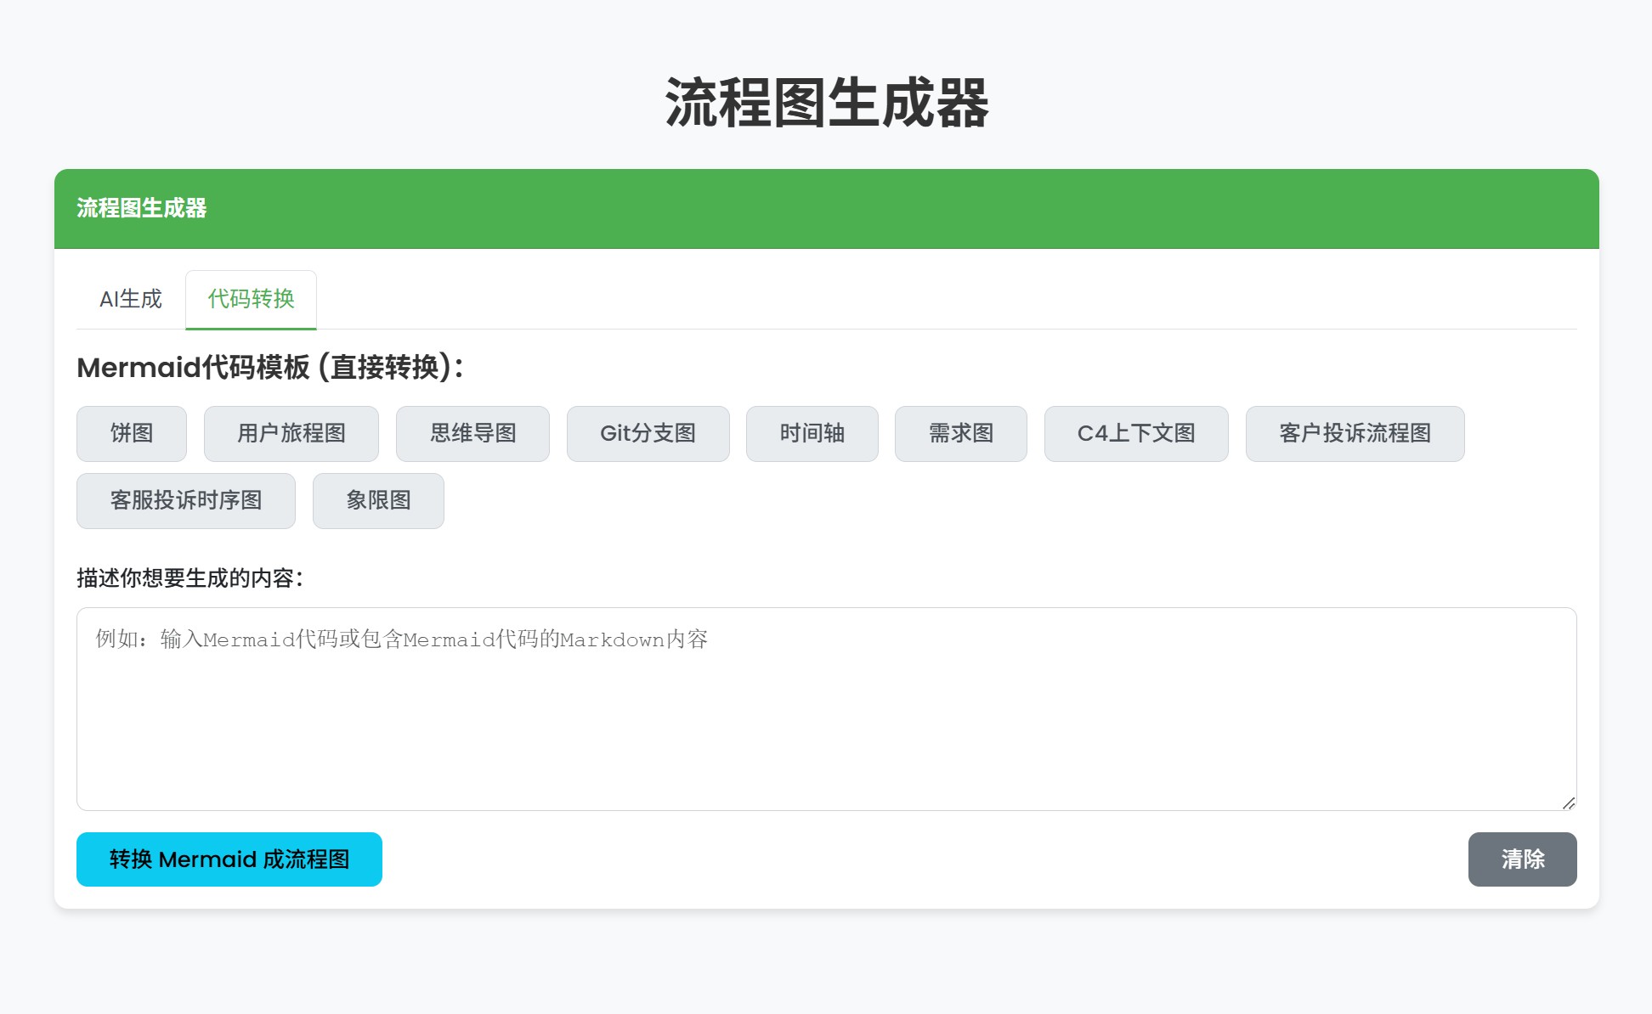This screenshot has width=1652, height=1014.
Task: Insert the 饼图 Mermaid template
Action: pyautogui.click(x=131, y=434)
